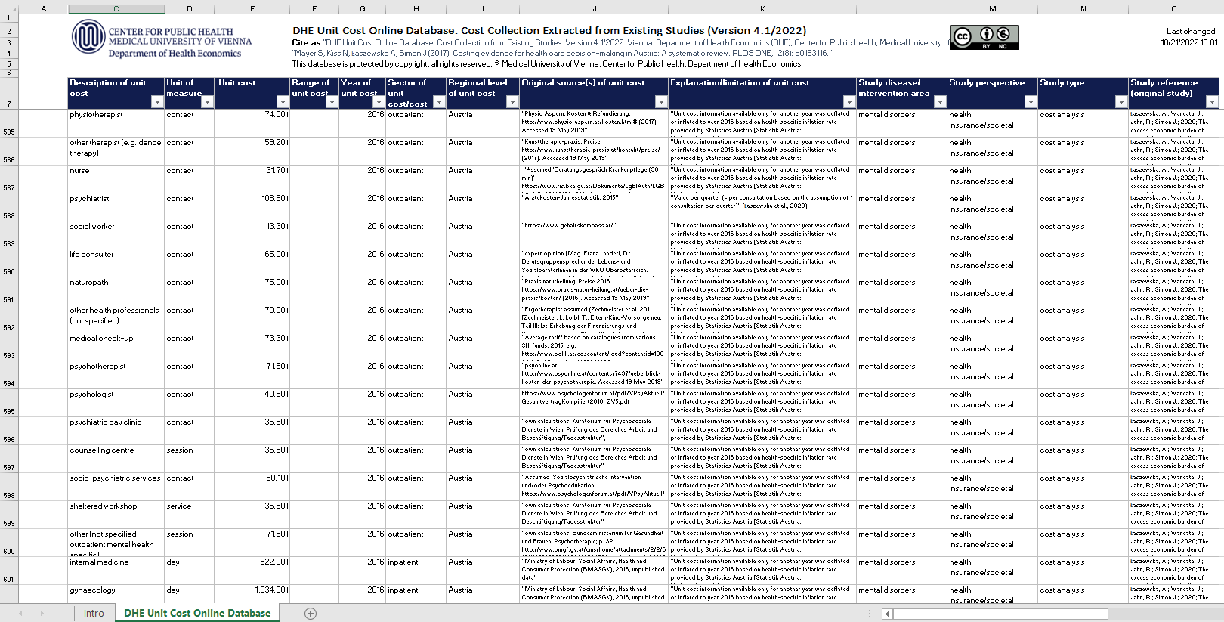Select column O header
The image size is (1224, 622).
(x=1173, y=8)
